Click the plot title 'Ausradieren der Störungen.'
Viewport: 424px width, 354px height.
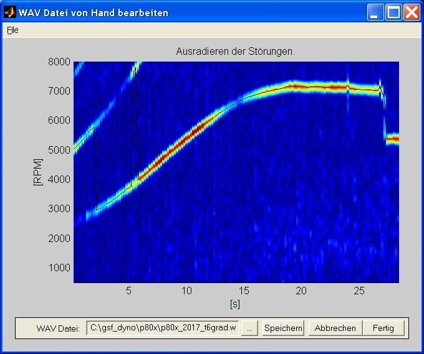point(235,52)
